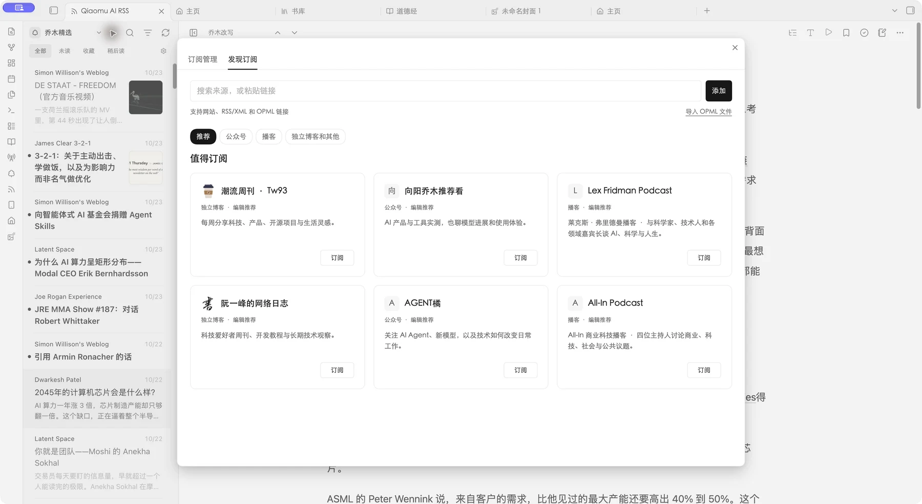Open the tab list chevron in the tab bar
Screen dimensions: 922x504
coord(895,11)
